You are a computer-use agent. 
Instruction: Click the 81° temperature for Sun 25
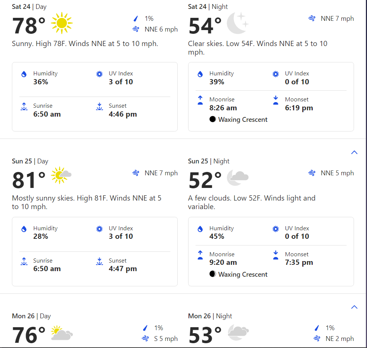[x=29, y=180]
